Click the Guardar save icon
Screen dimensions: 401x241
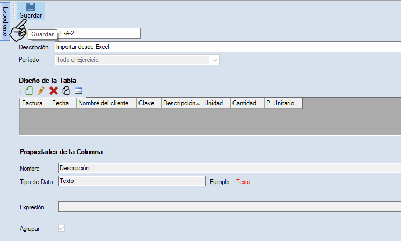tap(31, 8)
